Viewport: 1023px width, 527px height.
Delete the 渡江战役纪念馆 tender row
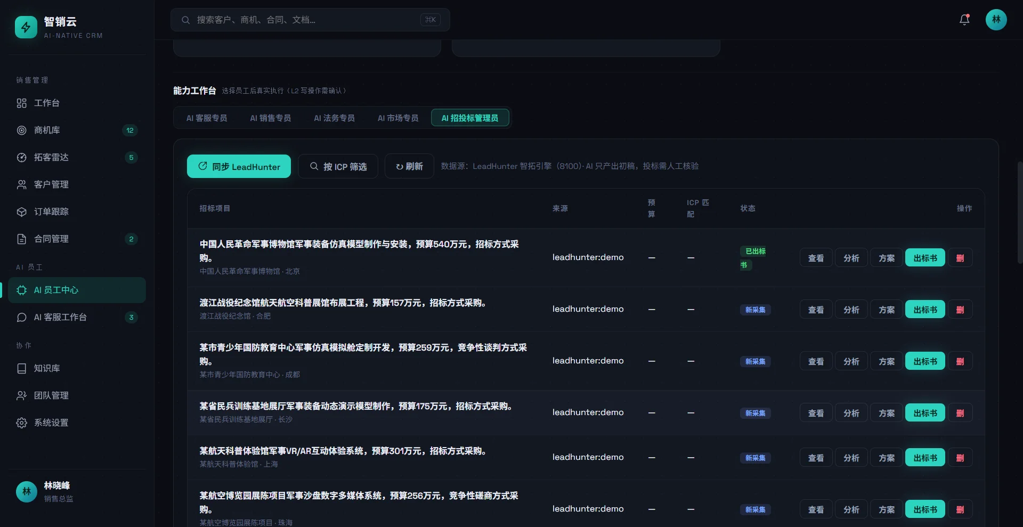click(960, 310)
